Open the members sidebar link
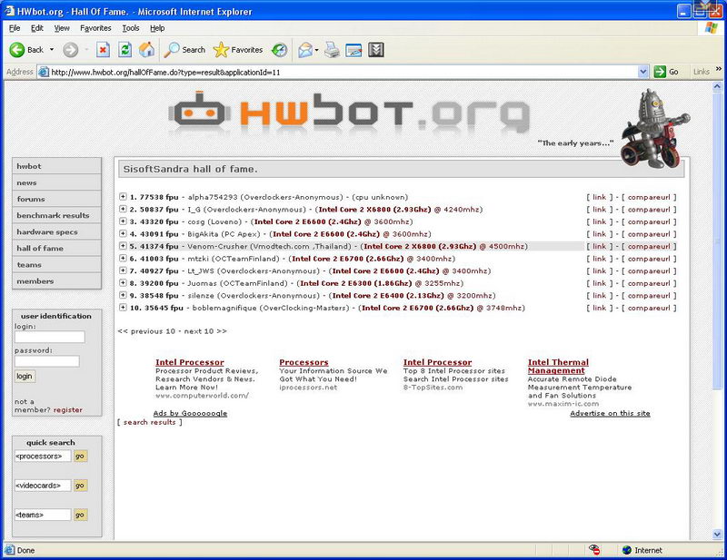 tap(56, 281)
